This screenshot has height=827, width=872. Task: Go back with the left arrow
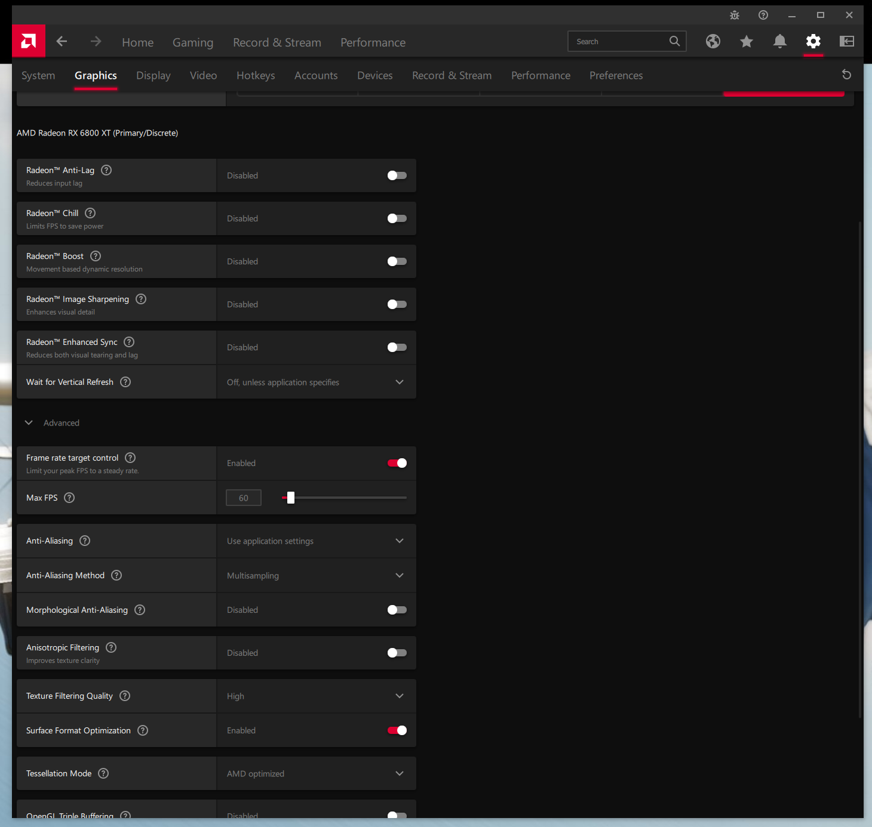[62, 41]
